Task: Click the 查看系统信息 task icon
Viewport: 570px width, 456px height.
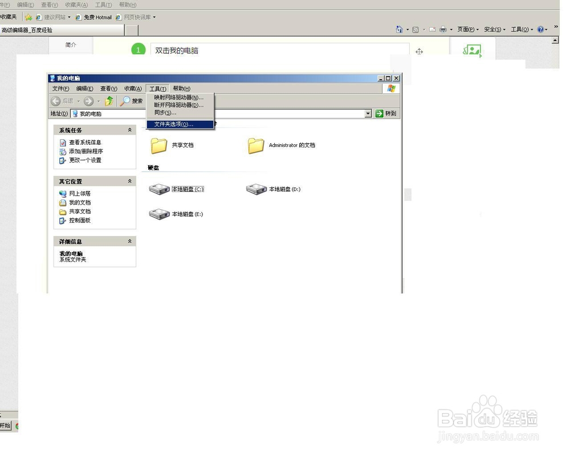Action: pyautogui.click(x=63, y=142)
